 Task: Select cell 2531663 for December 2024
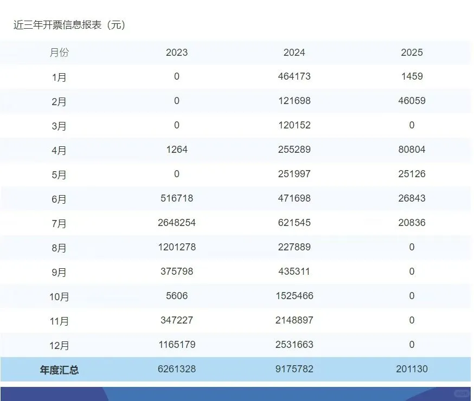[294, 345]
